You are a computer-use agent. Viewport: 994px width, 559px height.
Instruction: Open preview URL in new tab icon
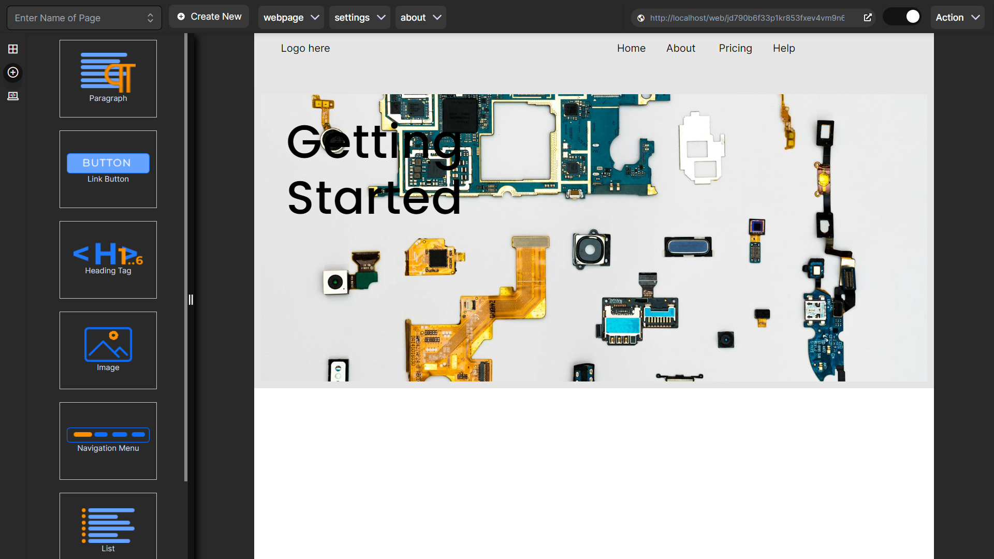pyautogui.click(x=868, y=18)
